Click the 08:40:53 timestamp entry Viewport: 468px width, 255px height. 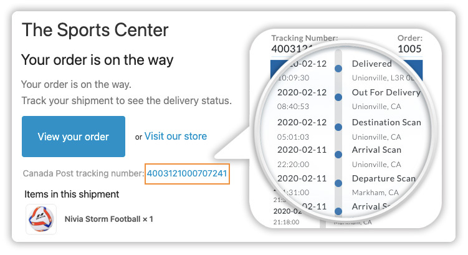pos(293,107)
